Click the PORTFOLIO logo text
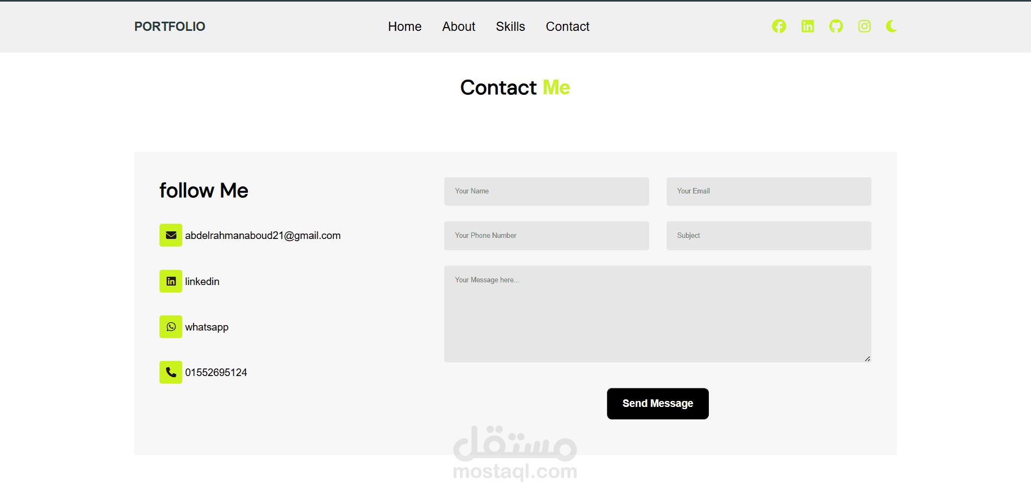This screenshot has height=492, width=1031. click(x=170, y=27)
